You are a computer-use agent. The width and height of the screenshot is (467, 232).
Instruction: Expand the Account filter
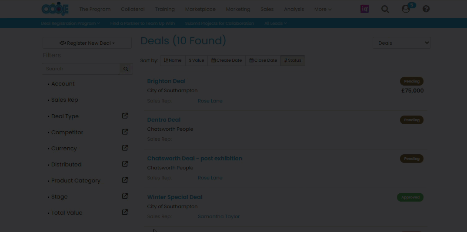coord(61,84)
